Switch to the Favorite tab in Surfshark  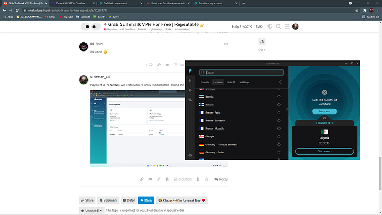[x=205, y=83]
